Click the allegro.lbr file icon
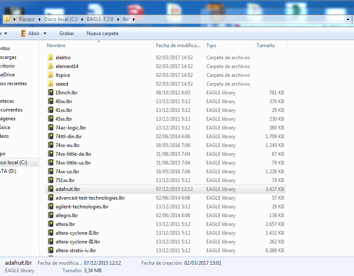Viewport: 354px width, 276px height. pyautogui.click(x=51, y=215)
